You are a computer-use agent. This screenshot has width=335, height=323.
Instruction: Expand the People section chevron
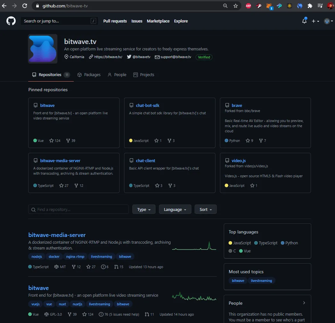[304, 303]
